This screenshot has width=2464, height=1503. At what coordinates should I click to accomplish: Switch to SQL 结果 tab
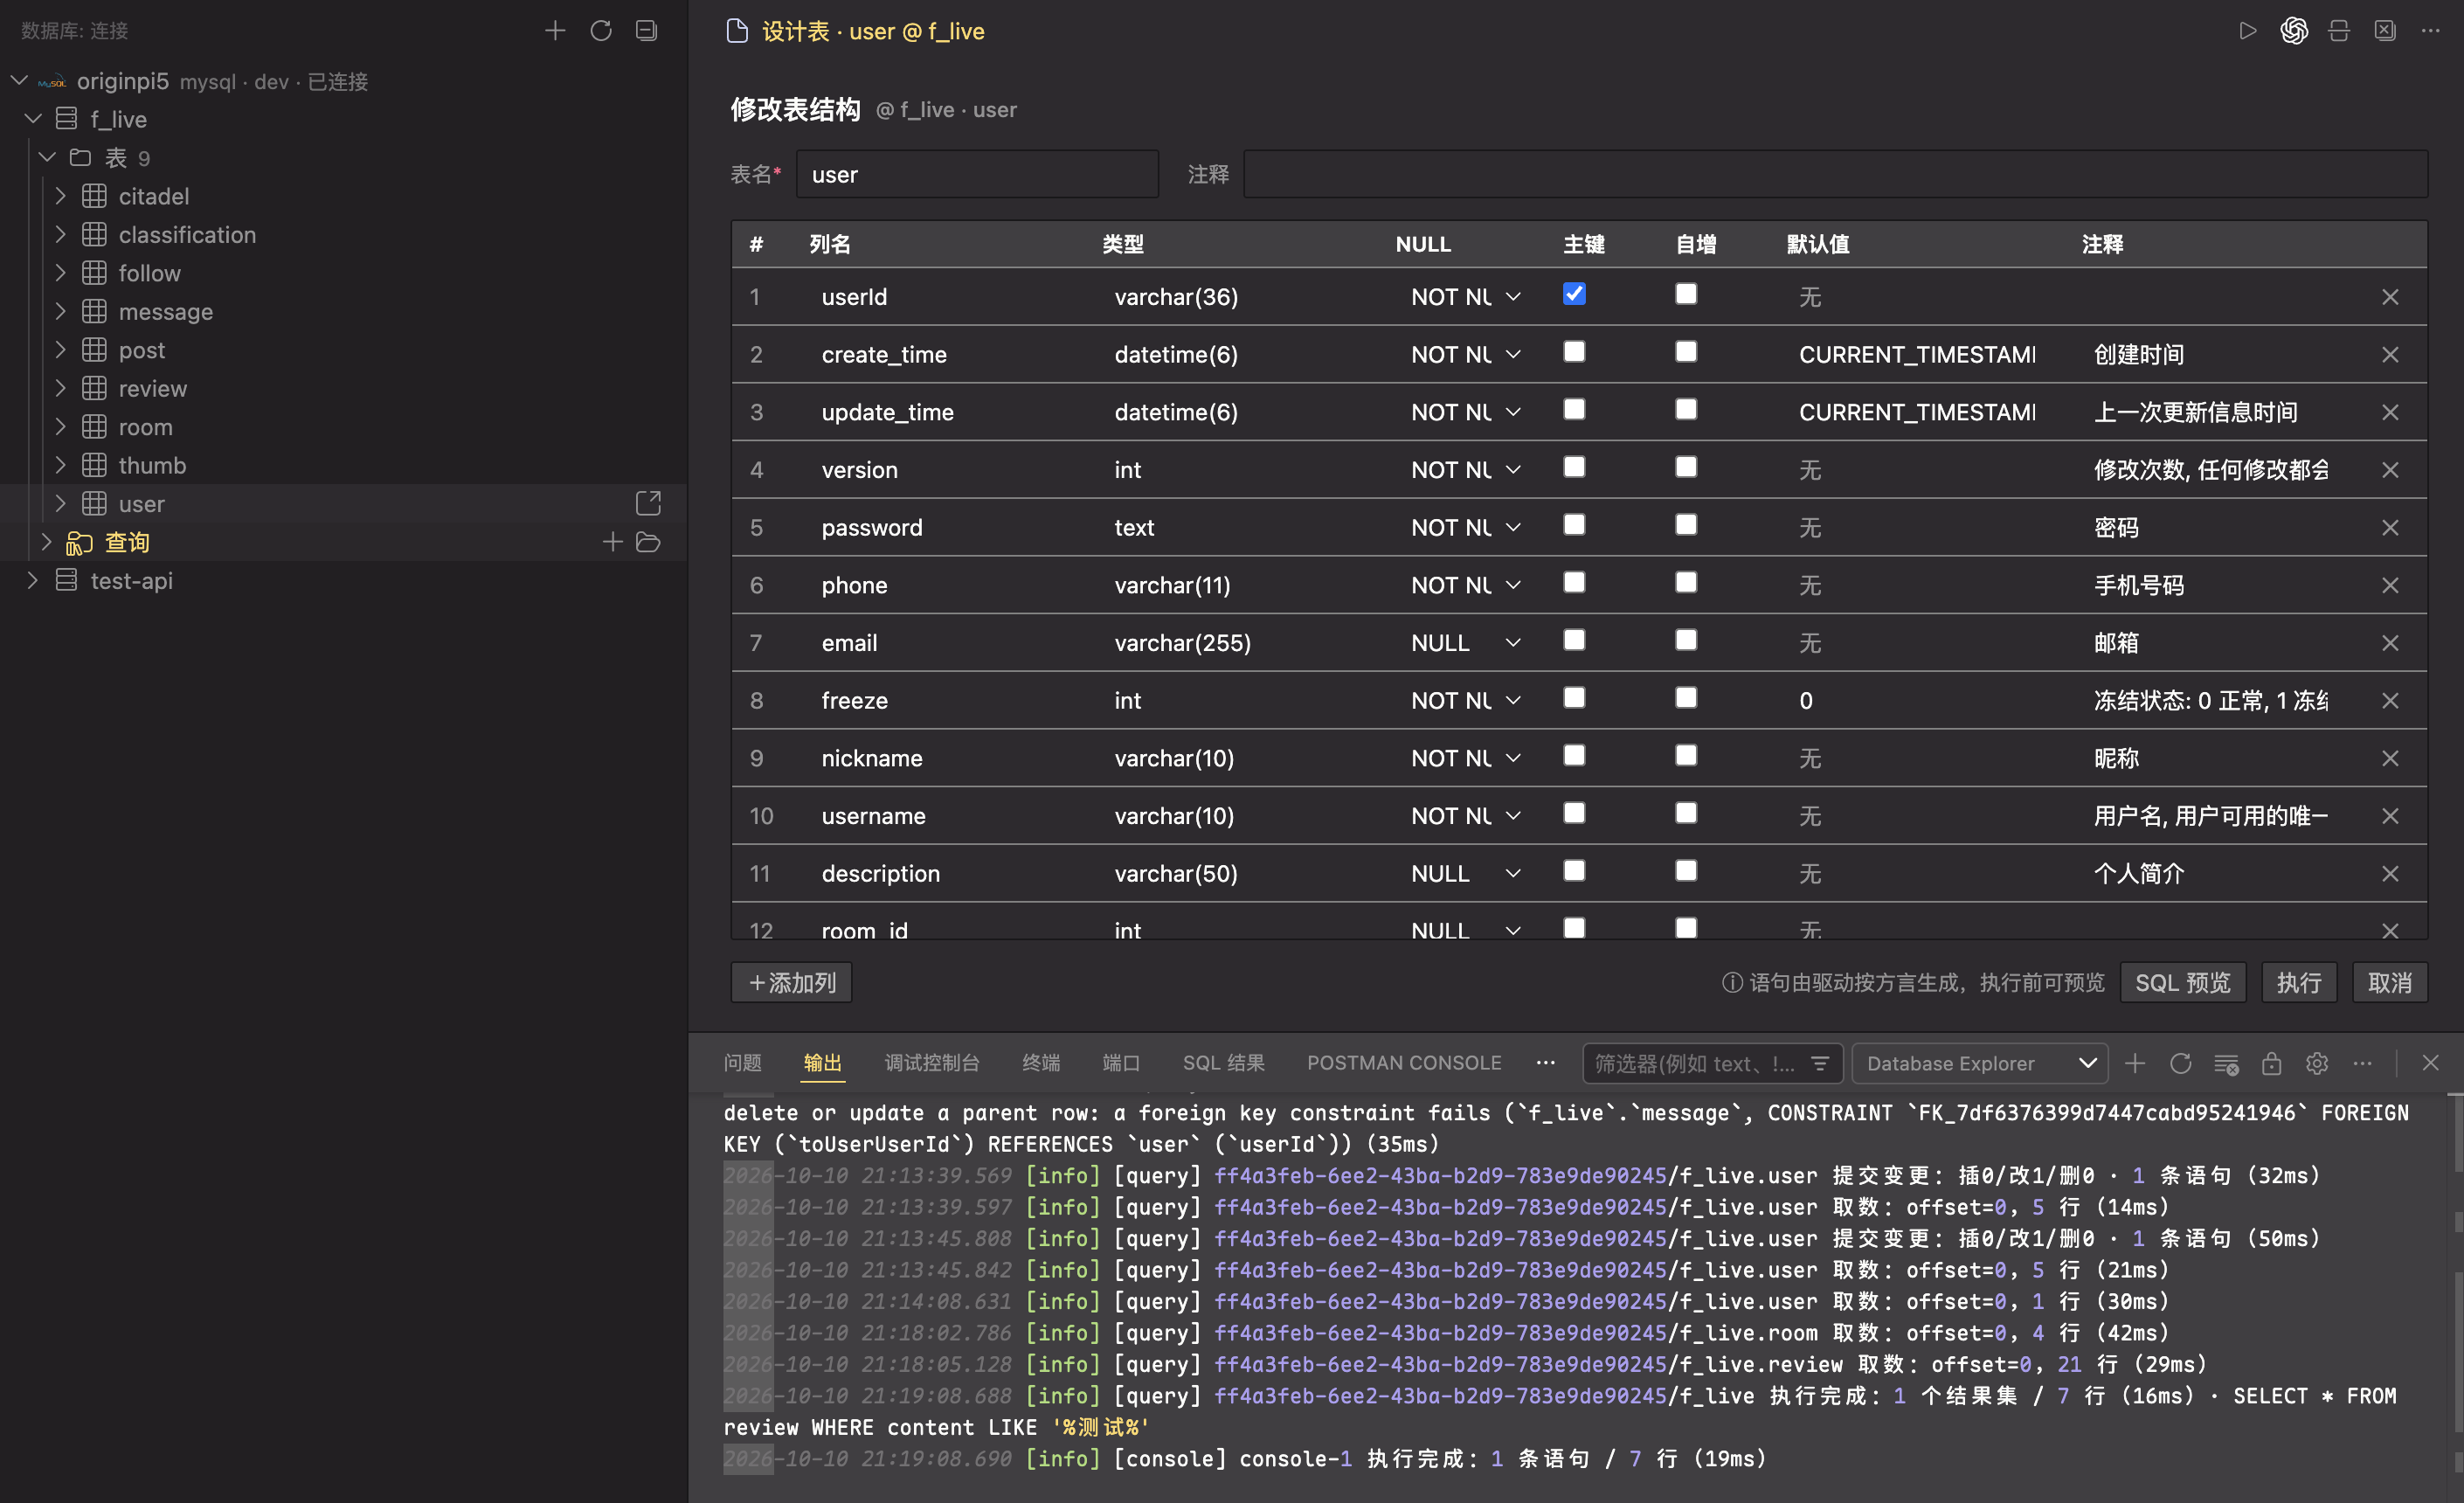click(1223, 1063)
